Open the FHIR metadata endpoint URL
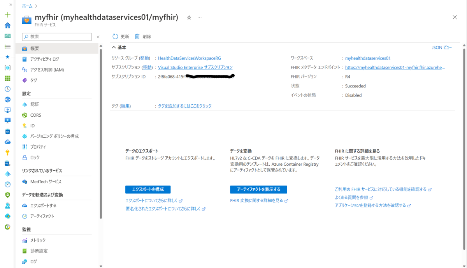The height and width of the screenshot is (268, 467). click(x=395, y=67)
